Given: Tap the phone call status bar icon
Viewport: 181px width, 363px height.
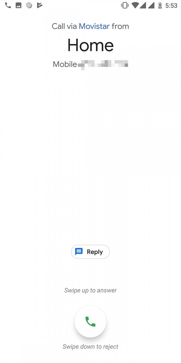Looking at the screenshot, I should coord(8,5).
